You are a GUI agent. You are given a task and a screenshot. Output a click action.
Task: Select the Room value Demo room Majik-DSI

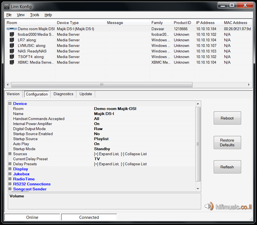tap(115, 109)
